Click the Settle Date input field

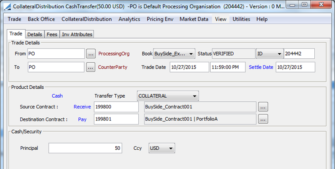(x=295, y=67)
